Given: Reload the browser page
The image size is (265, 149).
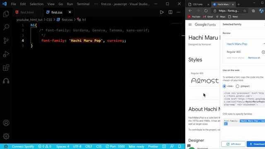Looking at the screenshot, I should (x=206, y=11).
